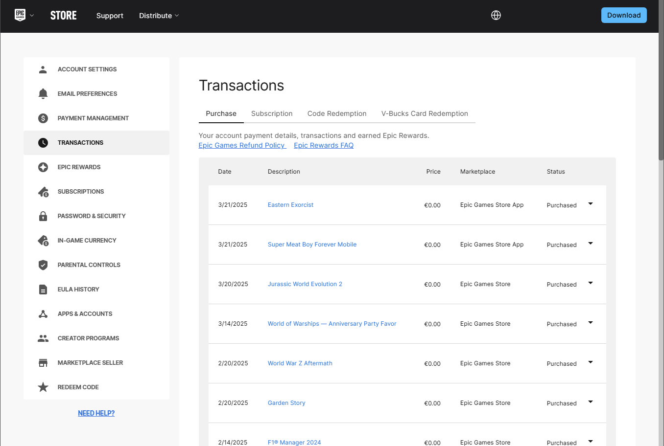Open World of Warships Anniversary Party Favor link

point(332,324)
